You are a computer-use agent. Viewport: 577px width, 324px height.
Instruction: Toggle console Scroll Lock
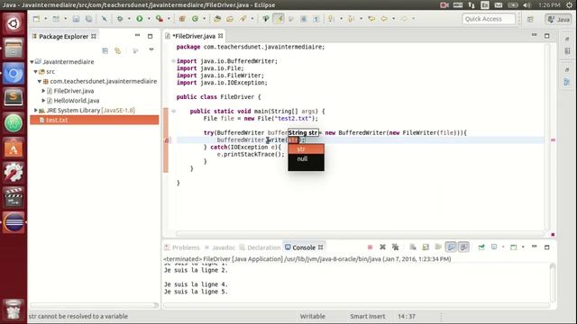pyautogui.click(x=426, y=247)
